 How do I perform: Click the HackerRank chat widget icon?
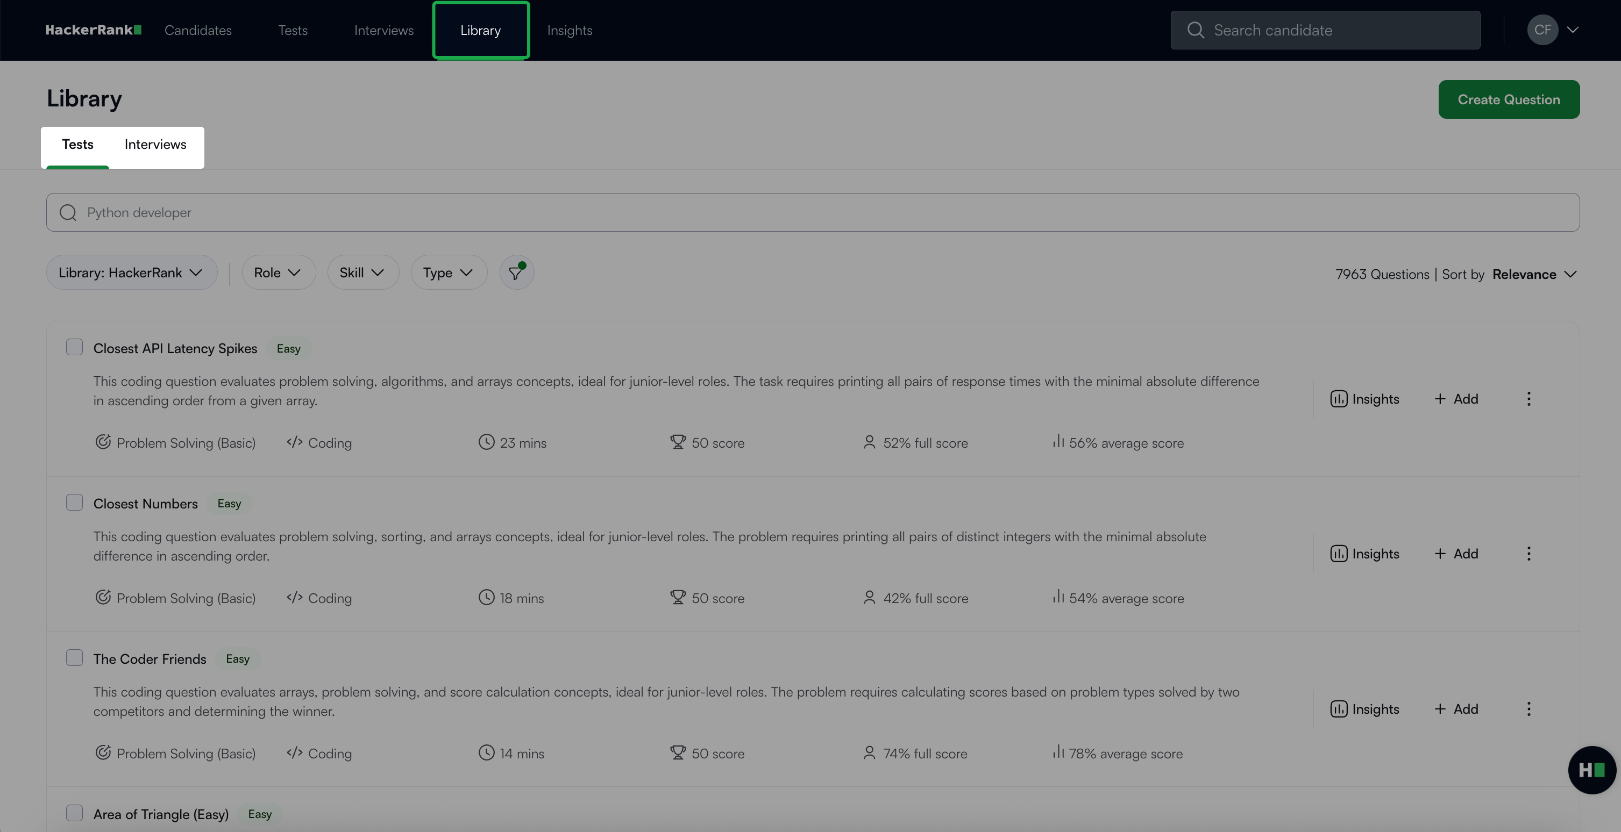(x=1591, y=770)
